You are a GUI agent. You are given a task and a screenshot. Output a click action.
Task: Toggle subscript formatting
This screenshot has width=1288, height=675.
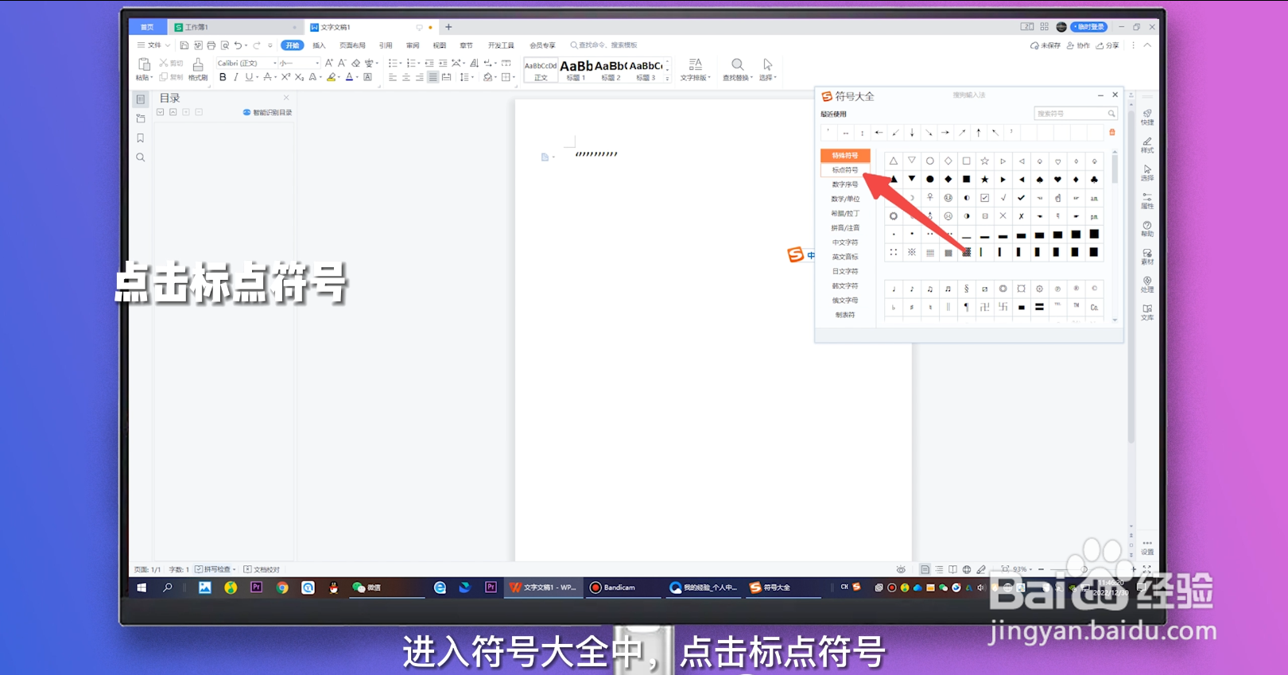(299, 77)
